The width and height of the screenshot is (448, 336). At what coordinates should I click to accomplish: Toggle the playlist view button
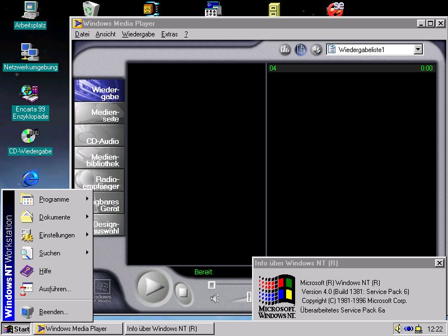(301, 49)
